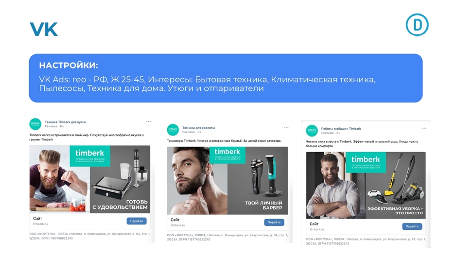Click Перейти button on trimmer ad
Screen dimensions: 457x257
pos(274,223)
